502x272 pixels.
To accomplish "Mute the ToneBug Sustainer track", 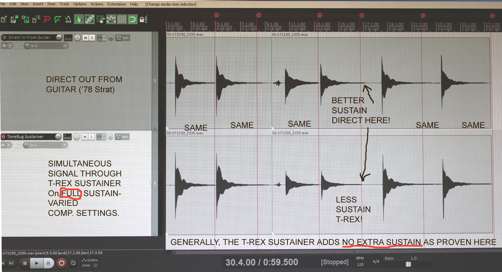I will (85, 137).
